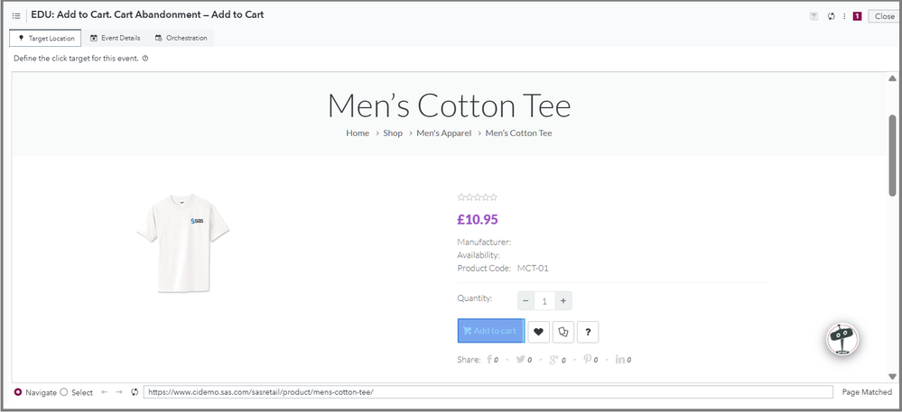Open the hamburger list menu icon

pyautogui.click(x=16, y=16)
